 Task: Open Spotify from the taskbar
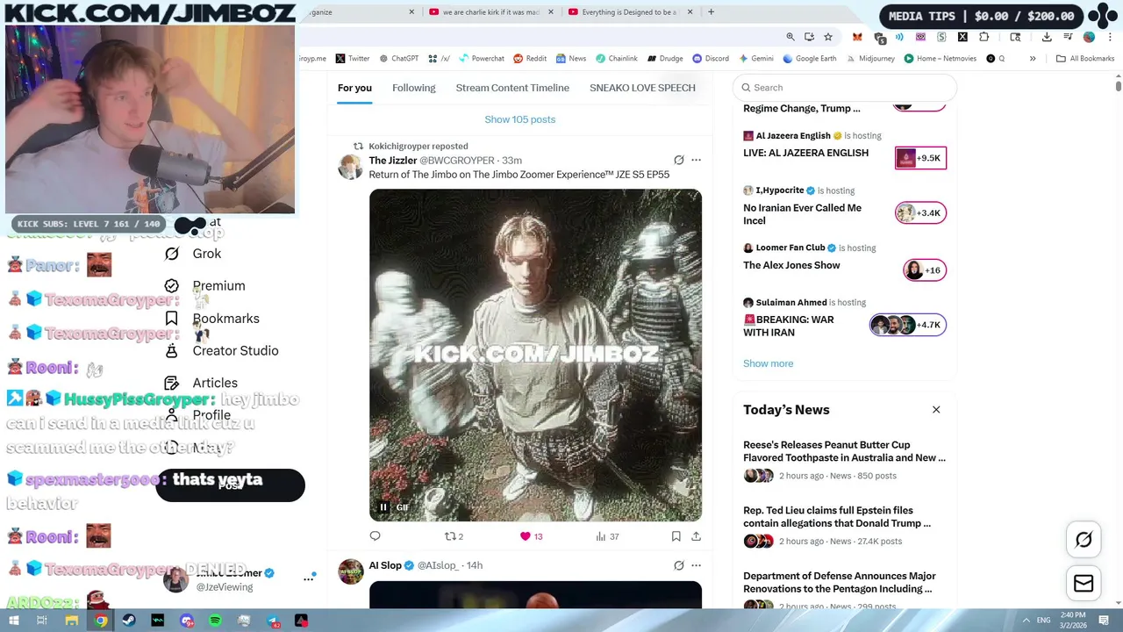(215, 621)
